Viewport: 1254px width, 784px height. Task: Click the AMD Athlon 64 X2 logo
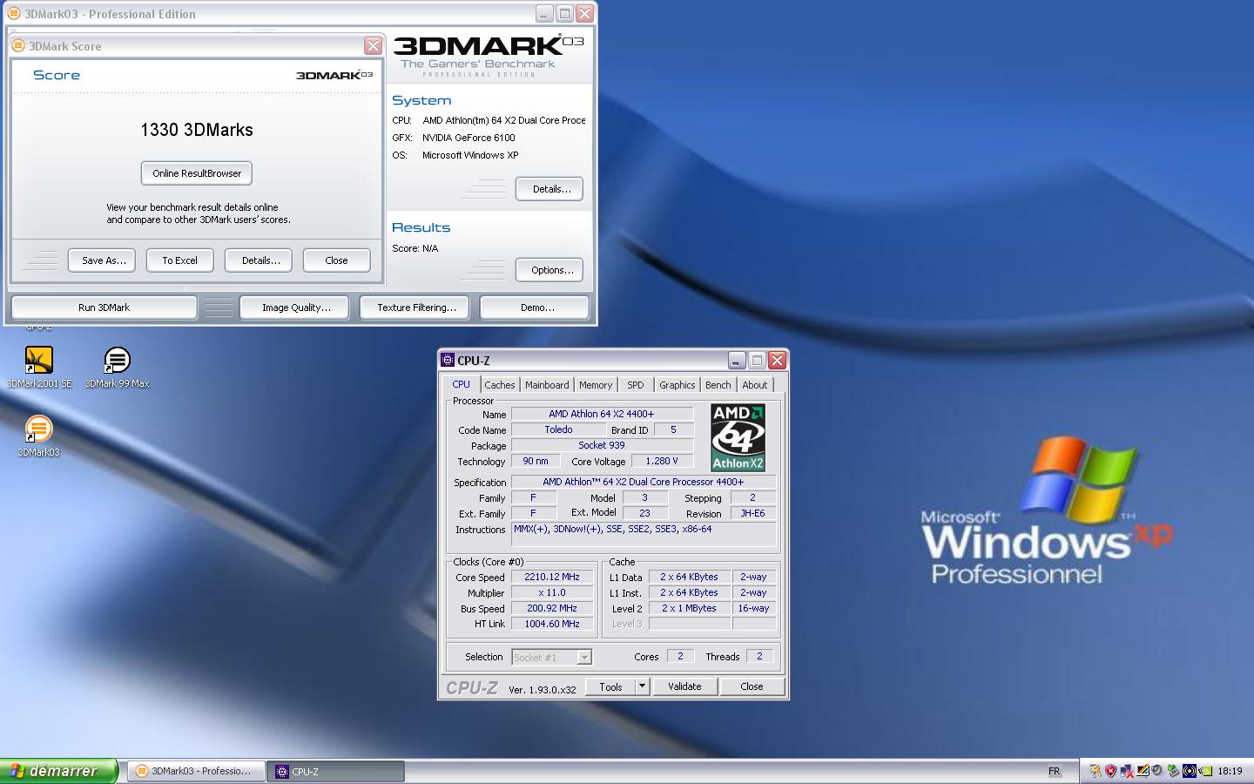[738, 437]
